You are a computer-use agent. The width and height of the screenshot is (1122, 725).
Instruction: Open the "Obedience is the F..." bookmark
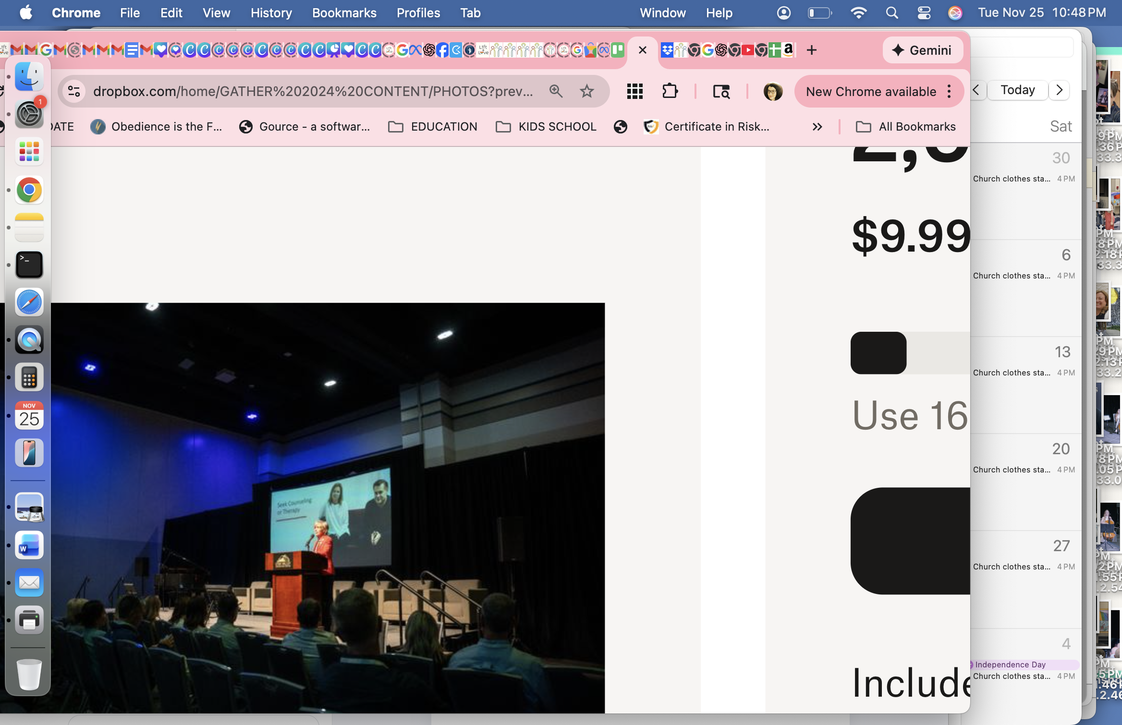[157, 127]
